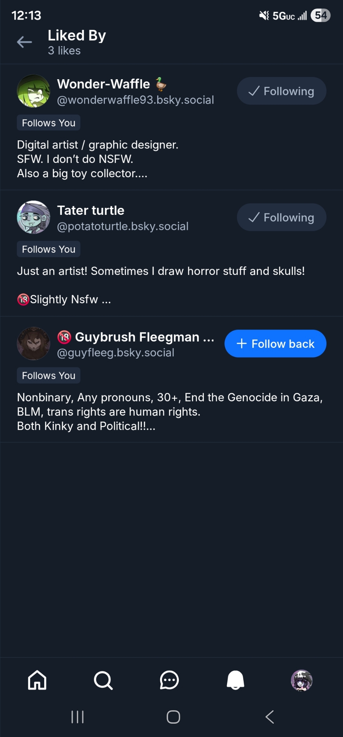Screen dimensions: 343x737
Task: Open the Notifications bell tab
Action: click(236, 680)
